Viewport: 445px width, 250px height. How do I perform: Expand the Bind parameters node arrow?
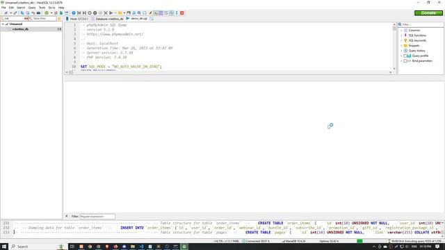(401, 61)
